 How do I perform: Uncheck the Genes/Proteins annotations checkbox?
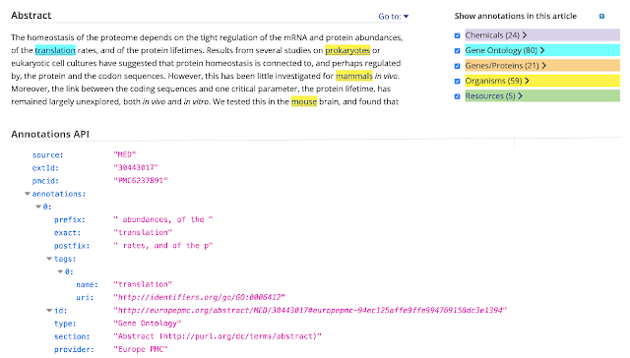tap(457, 66)
